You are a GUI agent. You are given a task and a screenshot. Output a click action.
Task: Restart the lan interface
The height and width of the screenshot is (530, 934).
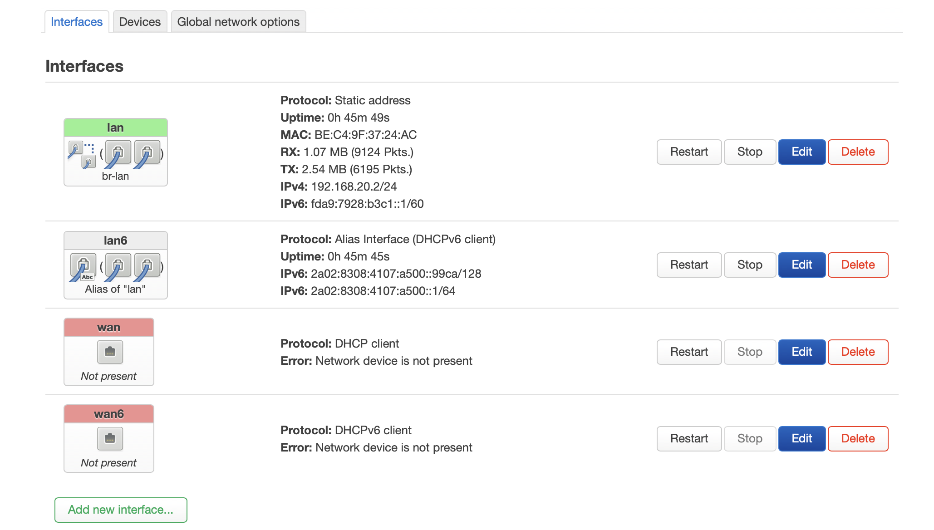[689, 152]
